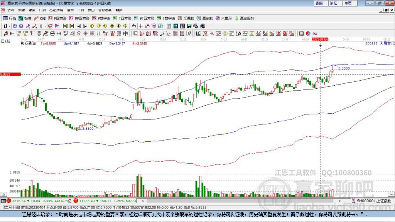Click the table icon in status bar
Viewport: 395px width, 222px height.
[x=3, y=200]
